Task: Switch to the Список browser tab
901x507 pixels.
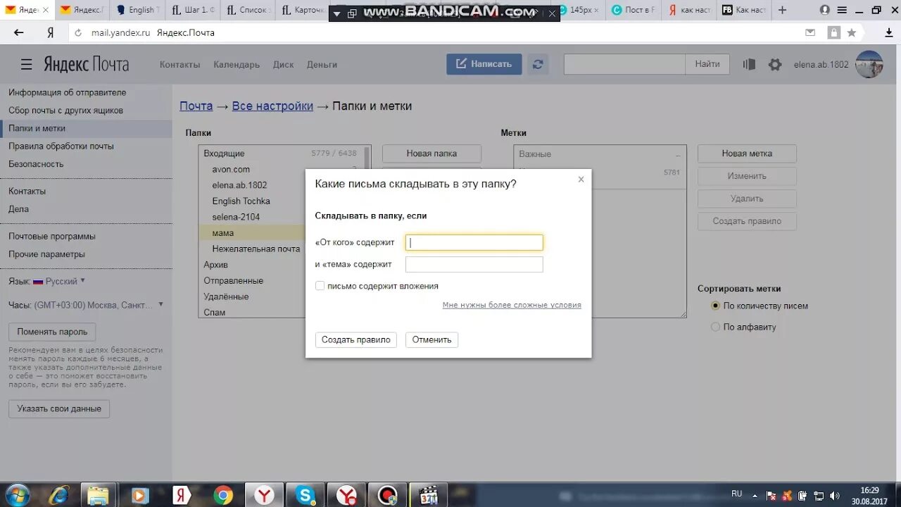Action: (248, 10)
